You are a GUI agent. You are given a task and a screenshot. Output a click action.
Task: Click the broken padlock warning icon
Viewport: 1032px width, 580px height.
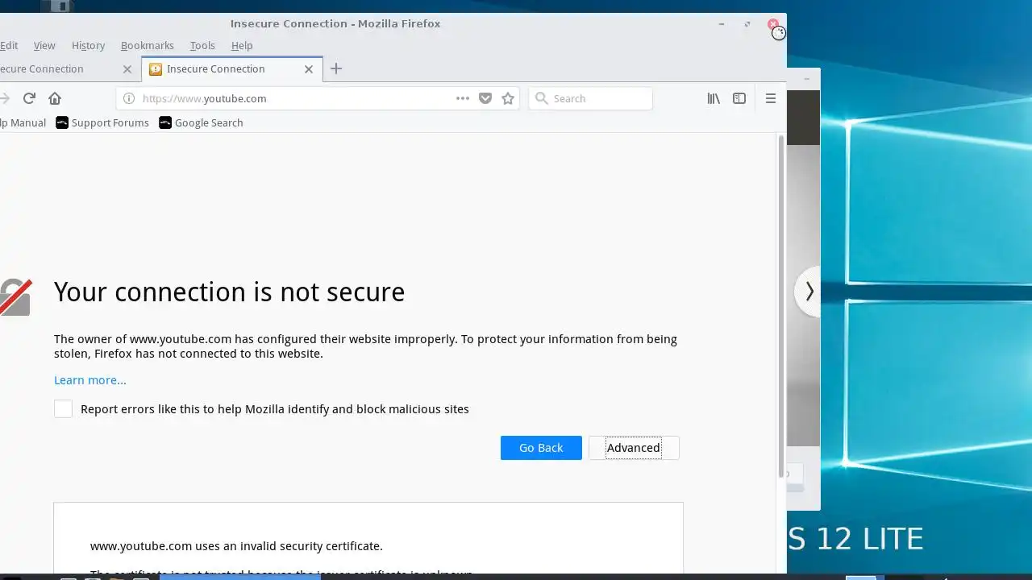tap(15, 297)
